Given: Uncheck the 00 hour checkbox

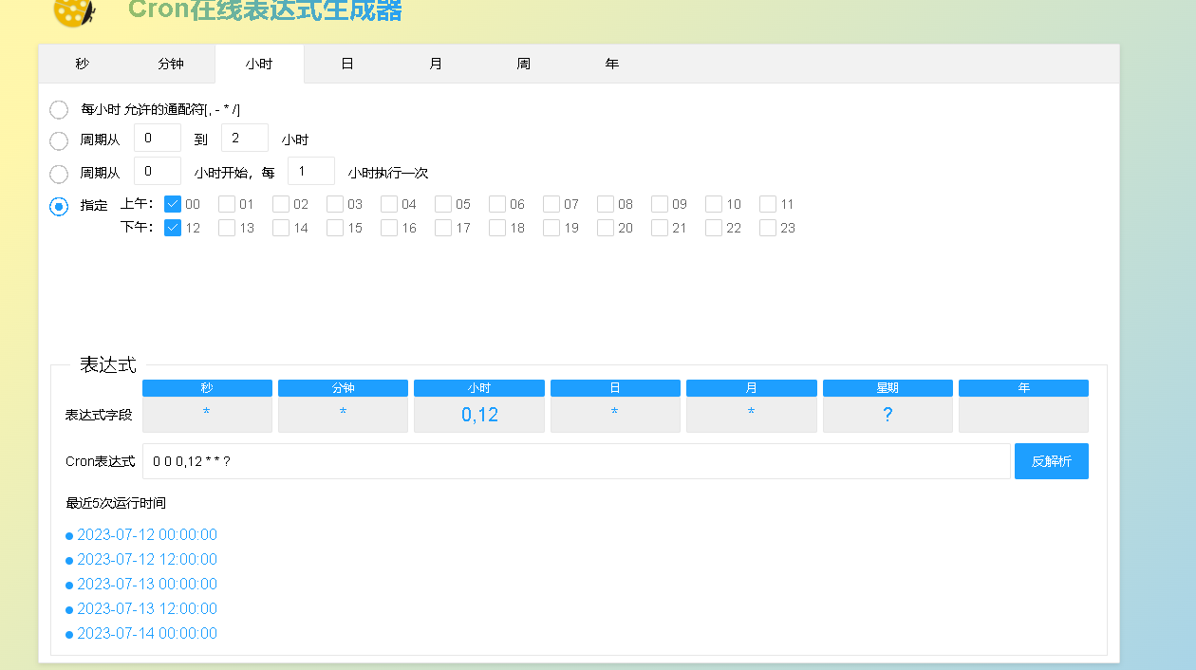Looking at the screenshot, I should point(173,204).
